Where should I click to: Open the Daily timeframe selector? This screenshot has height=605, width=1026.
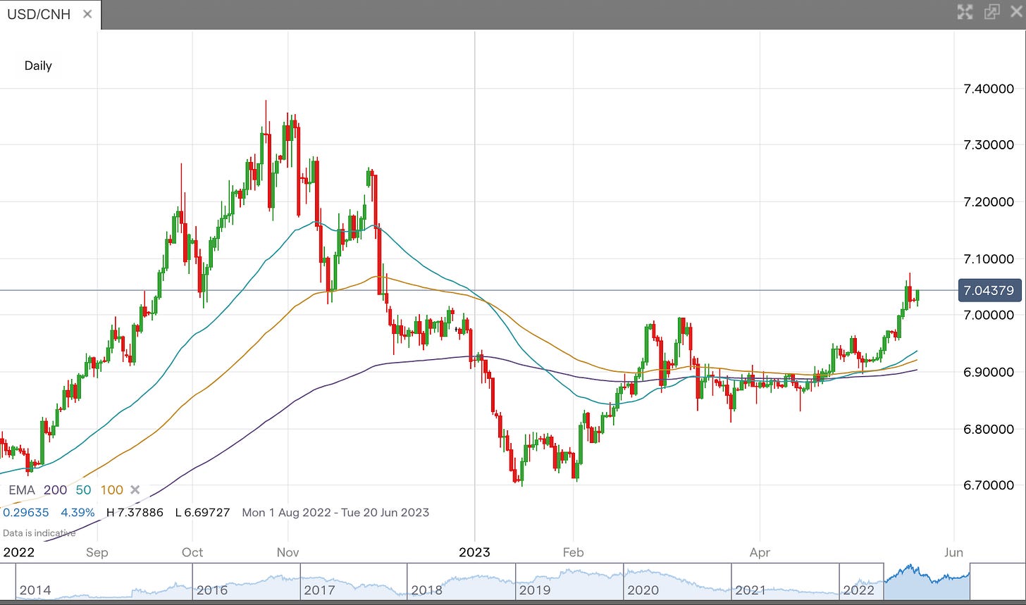38,66
